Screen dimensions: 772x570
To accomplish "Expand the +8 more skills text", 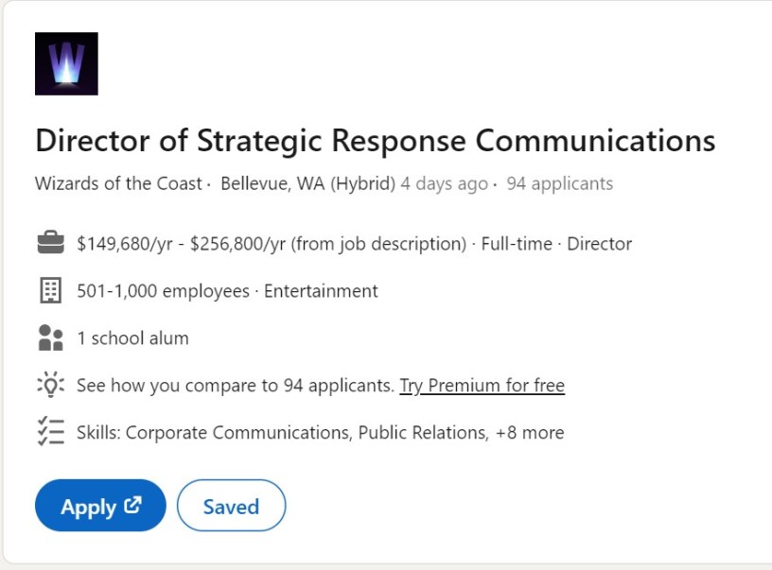I will pyautogui.click(x=529, y=433).
